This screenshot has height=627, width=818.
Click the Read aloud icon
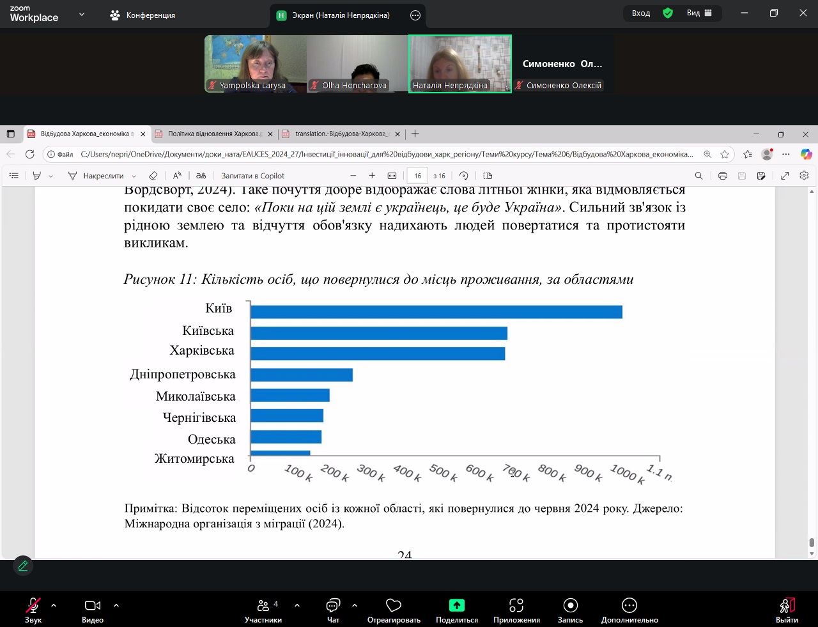(177, 176)
